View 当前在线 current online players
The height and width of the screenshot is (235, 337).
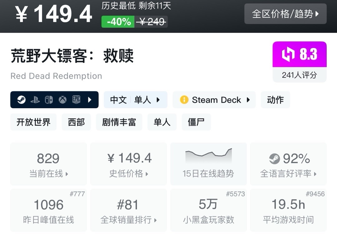(x=48, y=164)
